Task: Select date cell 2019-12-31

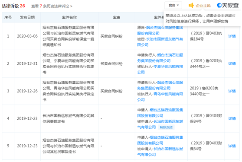Action: click(27, 64)
